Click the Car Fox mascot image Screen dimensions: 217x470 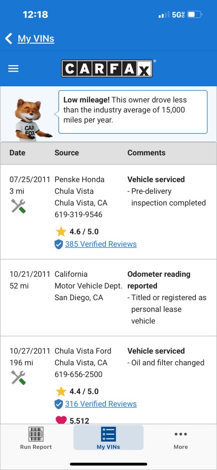[x=32, y=120]
